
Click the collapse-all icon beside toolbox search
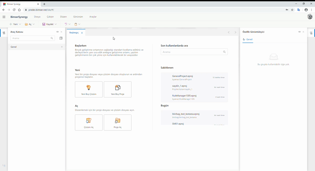(61, 38)
